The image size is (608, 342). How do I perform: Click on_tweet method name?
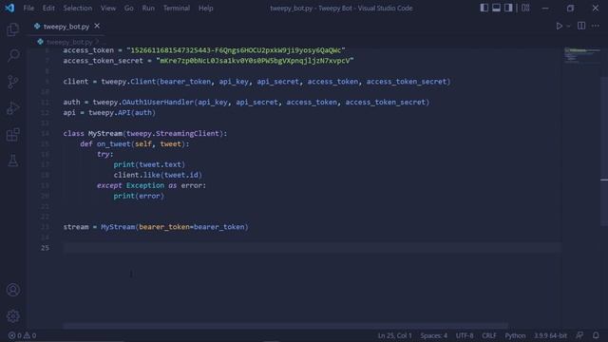[114, 143]
